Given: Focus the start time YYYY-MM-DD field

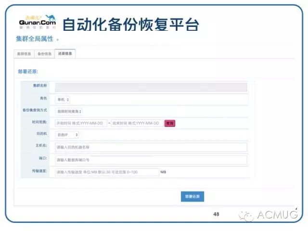Looking at the screenshot, I should coord(81,123).
